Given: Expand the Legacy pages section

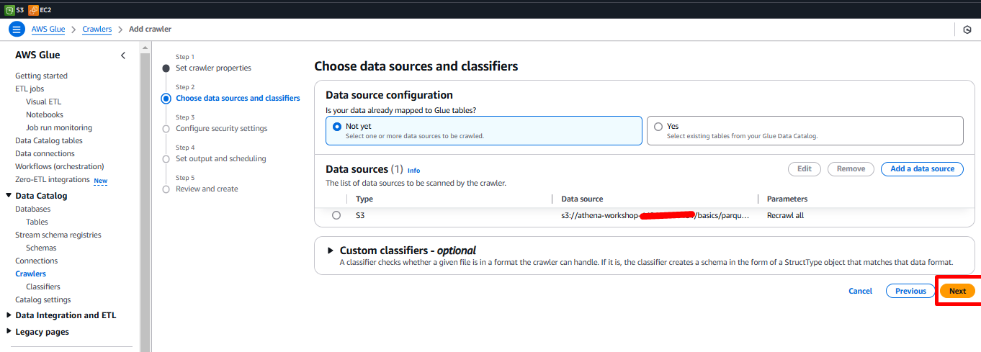Looking at the screenshot, I should (x=9, y=332).
